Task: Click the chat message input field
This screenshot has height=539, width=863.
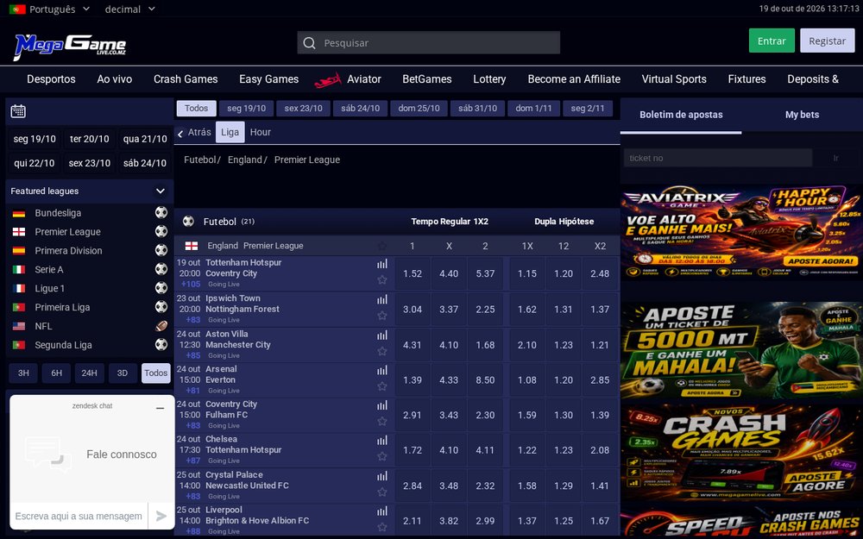Action: tap(79, 516)
